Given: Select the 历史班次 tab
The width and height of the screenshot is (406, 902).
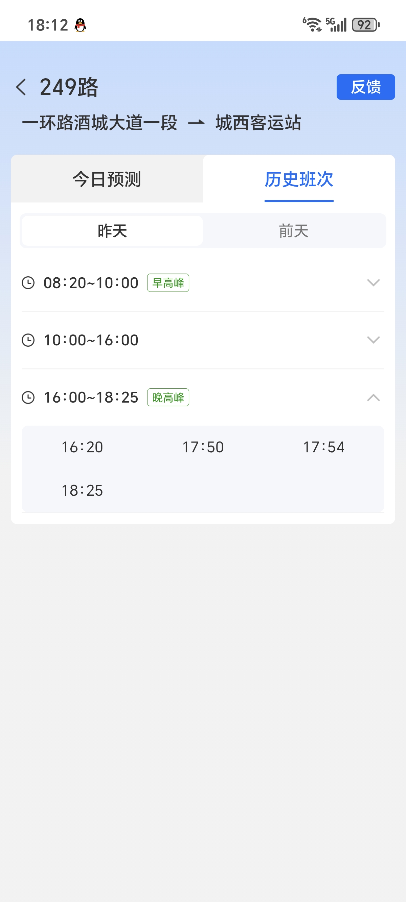Looking at the screenshot, I should tap(298, 179).
